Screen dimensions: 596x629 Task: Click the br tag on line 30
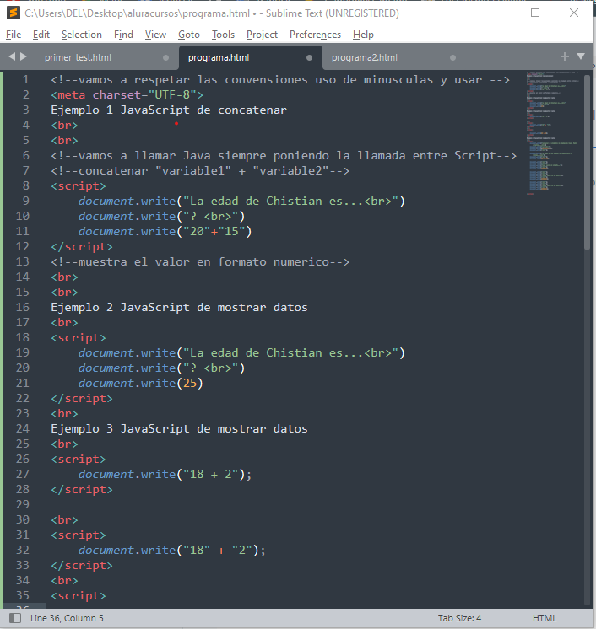click(64, 520)
